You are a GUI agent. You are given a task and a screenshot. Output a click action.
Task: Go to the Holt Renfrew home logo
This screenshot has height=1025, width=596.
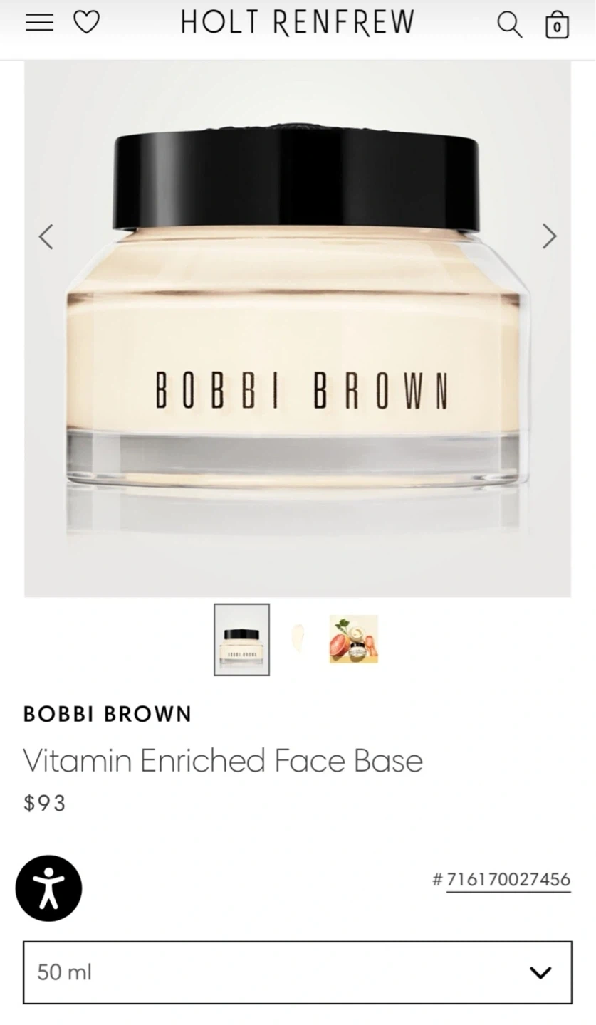point(298,23)
